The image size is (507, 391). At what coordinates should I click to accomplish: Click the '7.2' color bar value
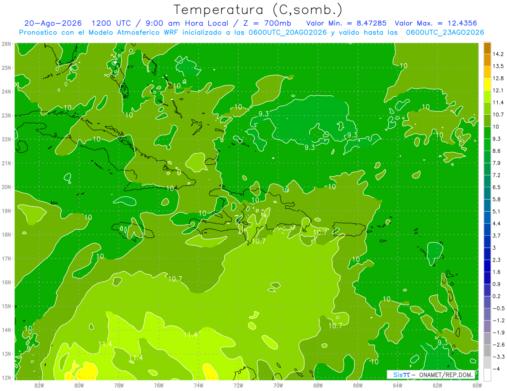click(497, 175)
